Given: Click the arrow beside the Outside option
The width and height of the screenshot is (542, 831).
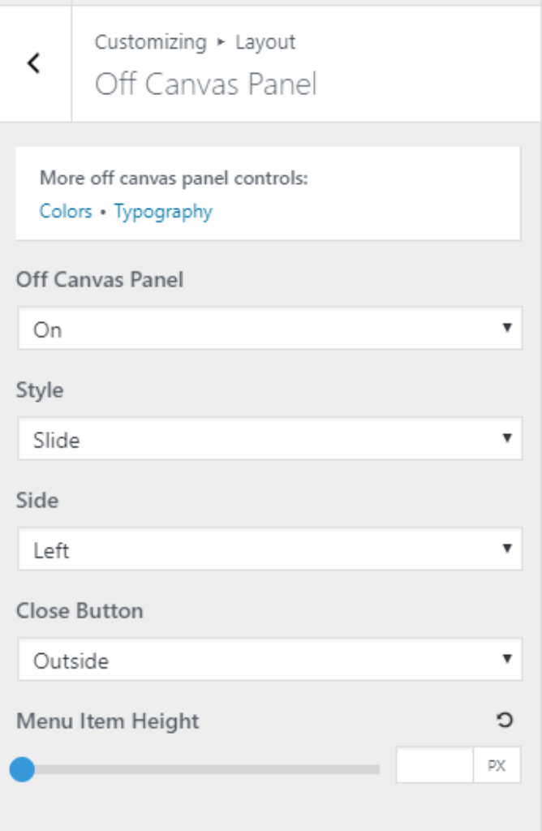Looking at the screenshot, I should pos(507,658).
